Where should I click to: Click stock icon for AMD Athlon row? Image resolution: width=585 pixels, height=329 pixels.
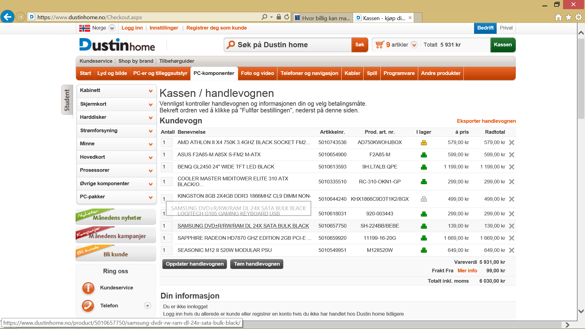click(424, 142)
